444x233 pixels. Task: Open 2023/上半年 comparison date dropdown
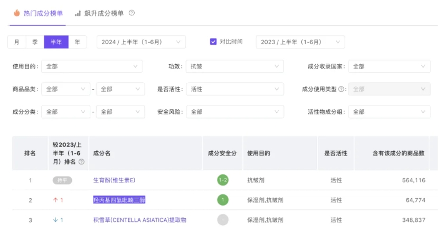300,42
